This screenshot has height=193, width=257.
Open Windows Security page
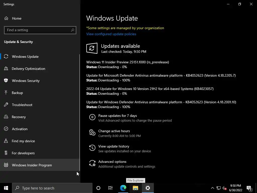tap(40, 81)
